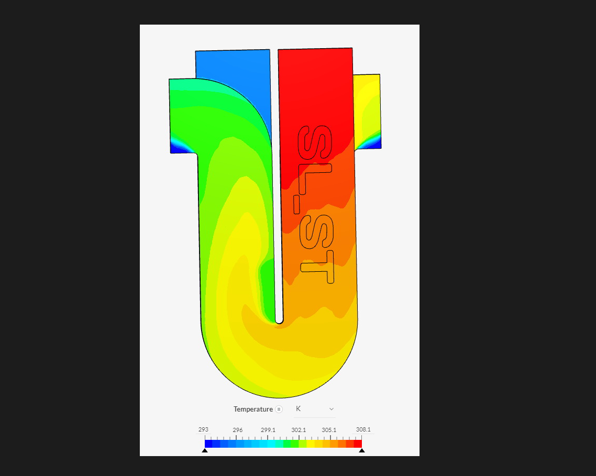Click the Temperature label text
Viewport: 596px width, 476px height.
(253, 409)
